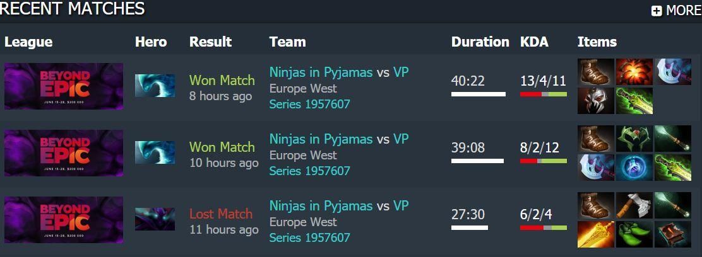The height and width of the screenshot is (257, 702).
Task: Click the green Tango leaves item icon
Action: tap(634, 234)
